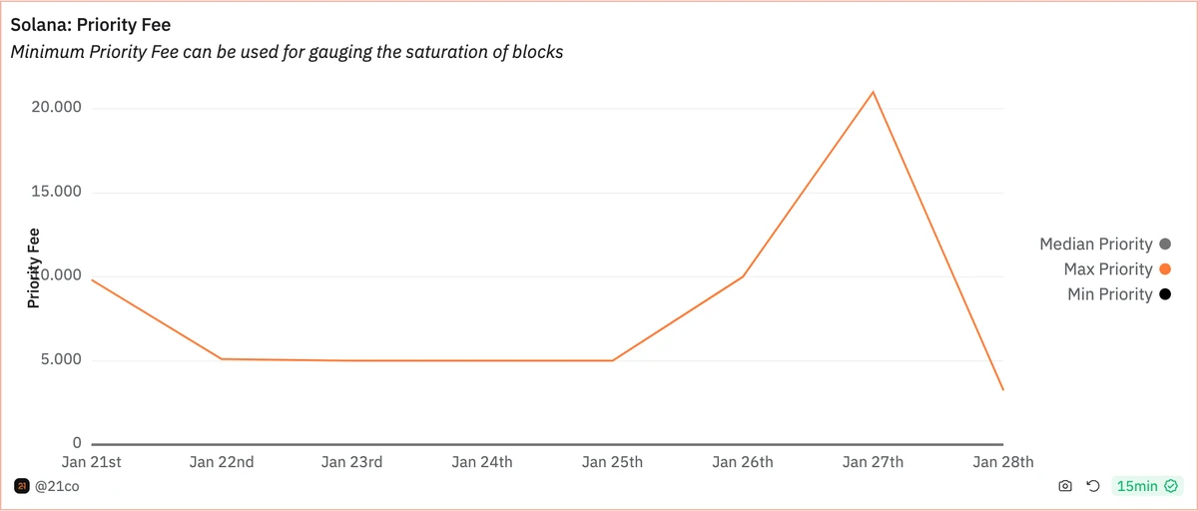Click the Jan 27th peak on the line
The height and width of the screenshot is (511, 1198).
[874, 92]
